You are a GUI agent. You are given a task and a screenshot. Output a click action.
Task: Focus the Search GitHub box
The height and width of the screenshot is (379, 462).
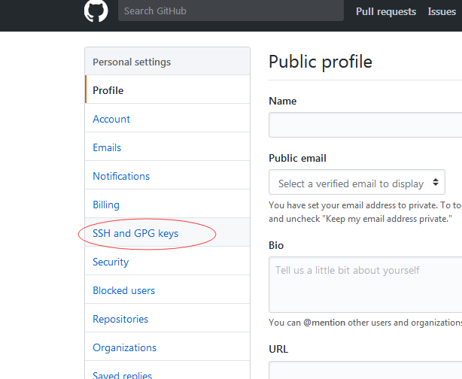coord(230,11)
